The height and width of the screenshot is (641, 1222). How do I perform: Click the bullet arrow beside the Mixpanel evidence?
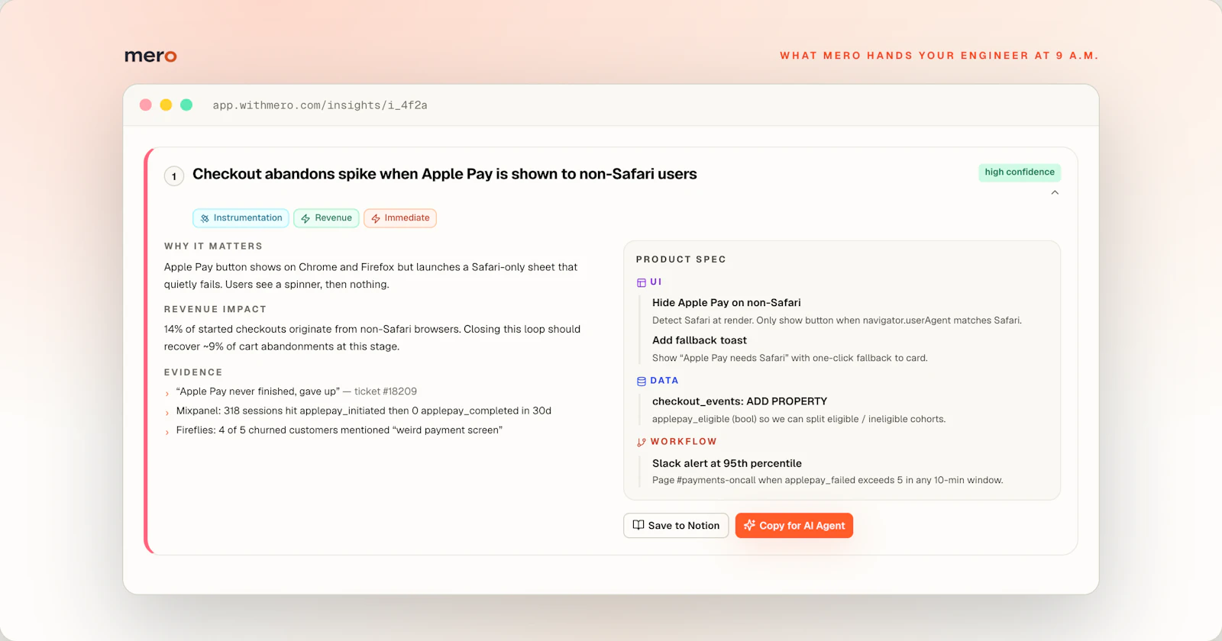point(167,413)
